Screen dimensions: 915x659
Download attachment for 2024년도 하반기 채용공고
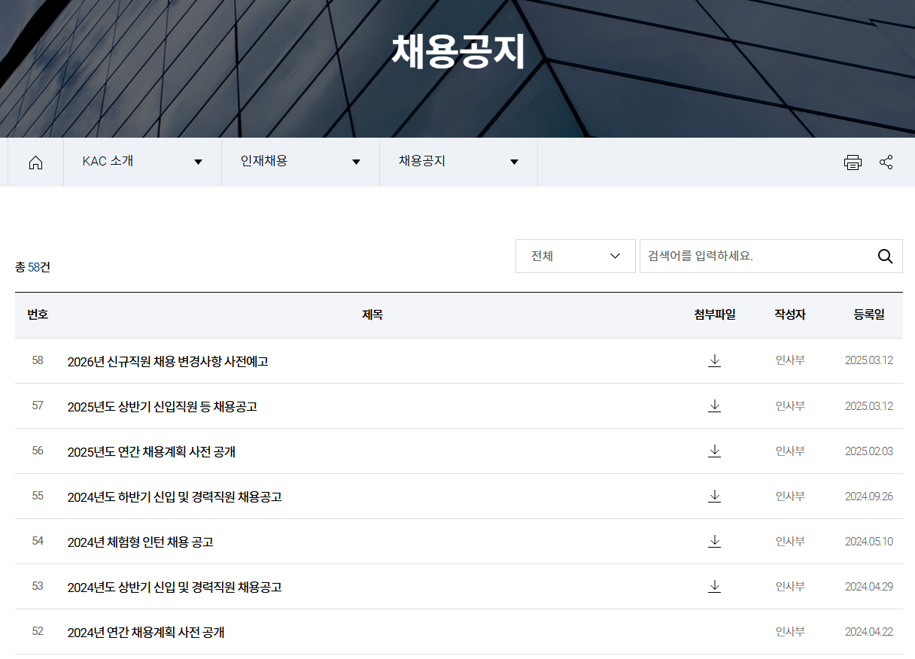(x=714, y=496)
